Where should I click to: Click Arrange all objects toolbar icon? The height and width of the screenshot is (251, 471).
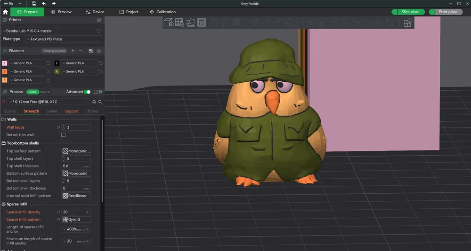(202, 23)
